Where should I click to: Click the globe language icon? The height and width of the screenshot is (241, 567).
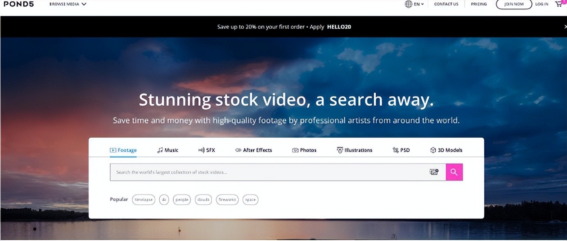[x=408, y=4]
